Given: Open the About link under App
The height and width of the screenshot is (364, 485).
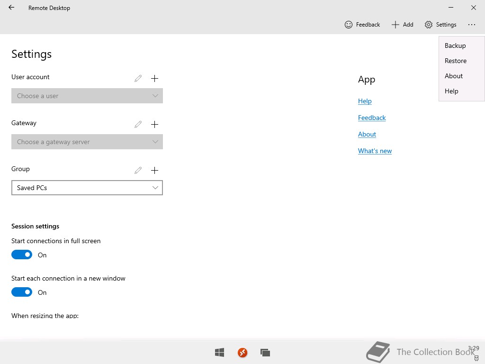Looking at the screenshot, I should click(367, 134).
